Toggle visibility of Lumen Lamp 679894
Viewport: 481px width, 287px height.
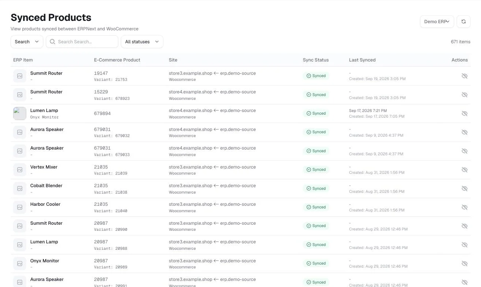point(464,114)
